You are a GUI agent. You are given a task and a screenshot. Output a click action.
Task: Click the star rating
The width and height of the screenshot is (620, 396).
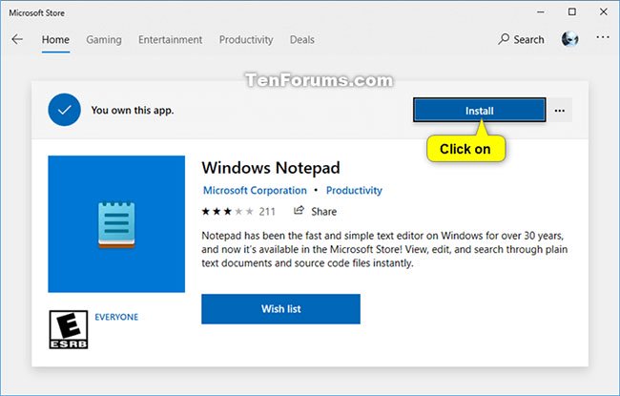pos(227,211)
